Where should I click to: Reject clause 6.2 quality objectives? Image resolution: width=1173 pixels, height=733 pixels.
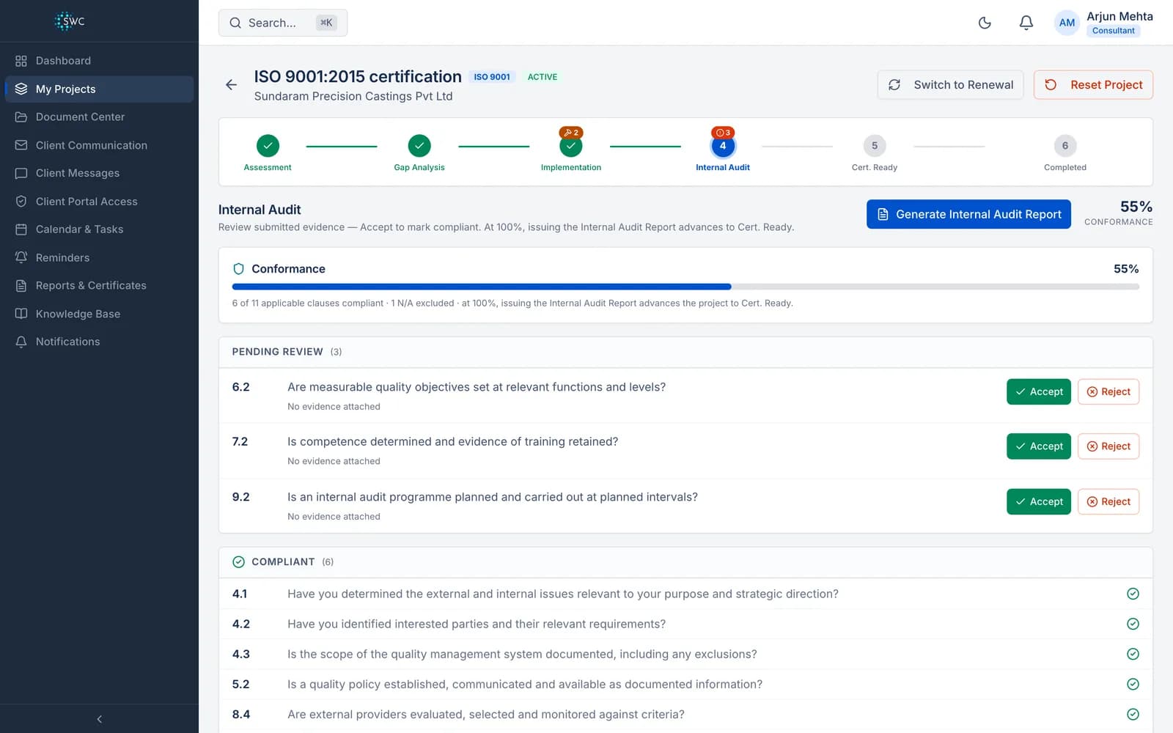1108,391
